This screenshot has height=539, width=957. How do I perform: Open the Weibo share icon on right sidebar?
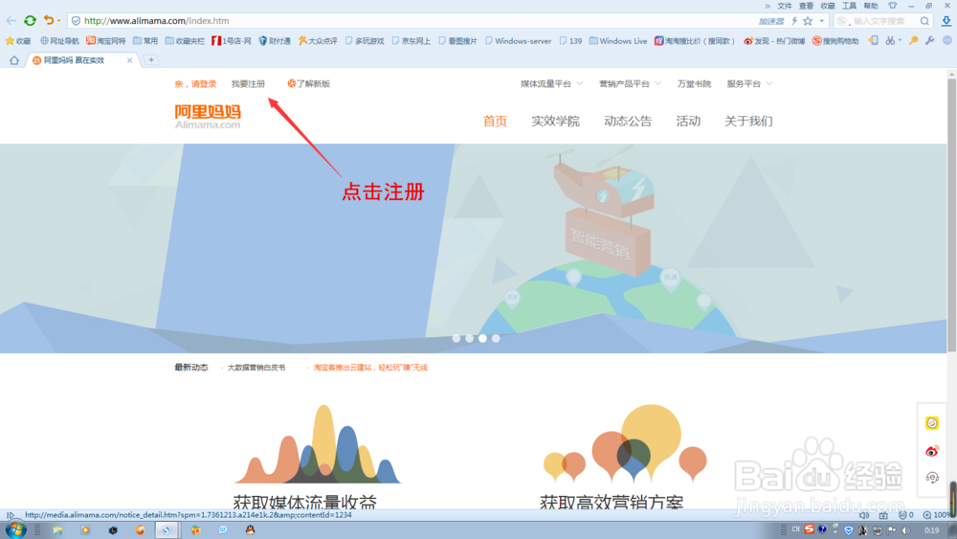tap(931, 451)
